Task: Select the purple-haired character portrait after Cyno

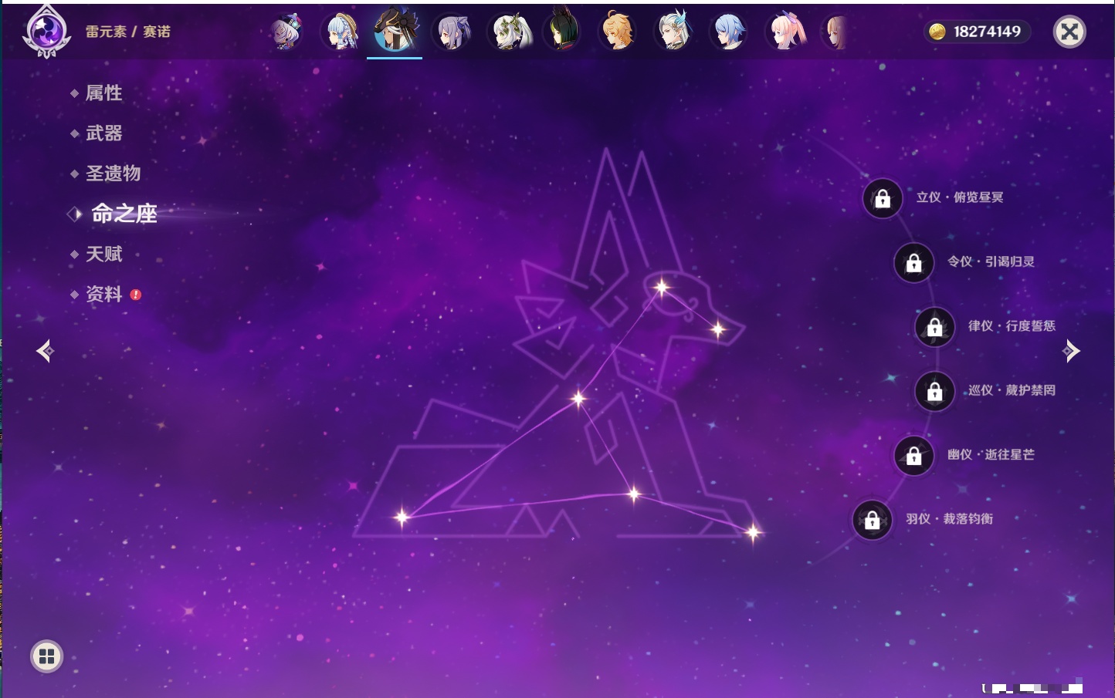Action: tap(452, 32)
